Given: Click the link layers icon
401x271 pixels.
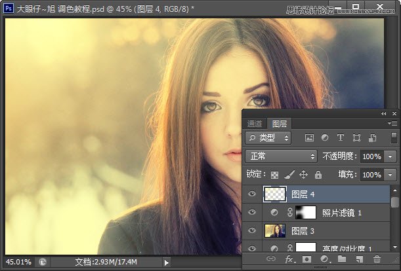Looking at the screenshot, I should pos(271,259).
